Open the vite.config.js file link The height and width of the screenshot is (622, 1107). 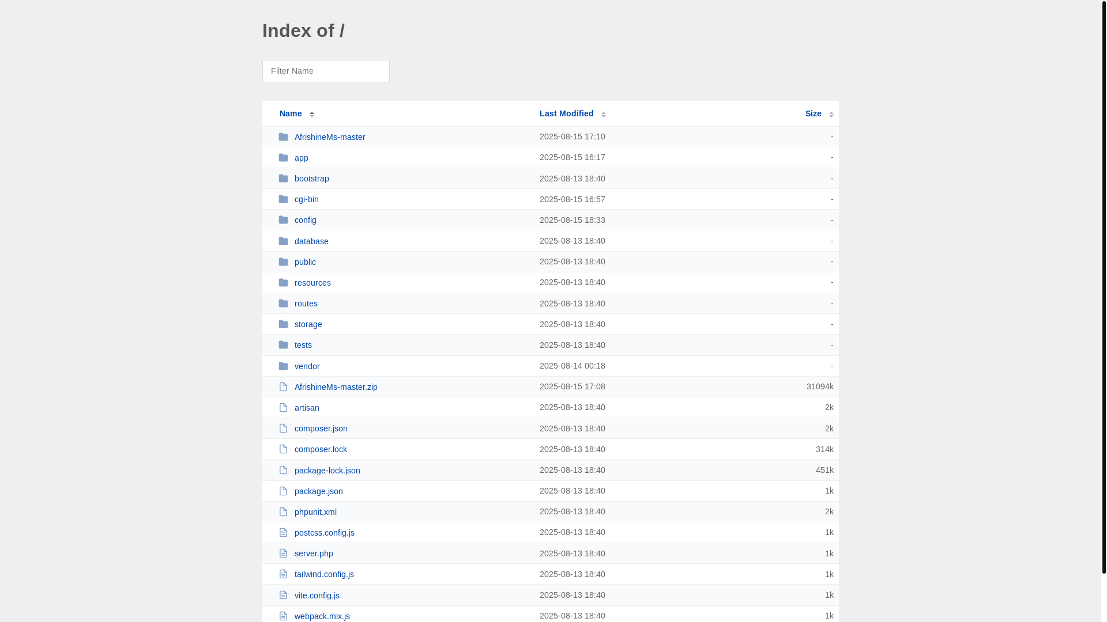(x=317, y=596)
